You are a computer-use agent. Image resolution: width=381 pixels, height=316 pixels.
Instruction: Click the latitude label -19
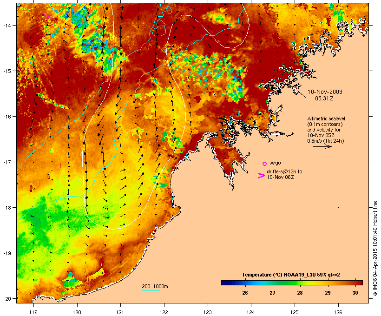(x=7, y=253)
